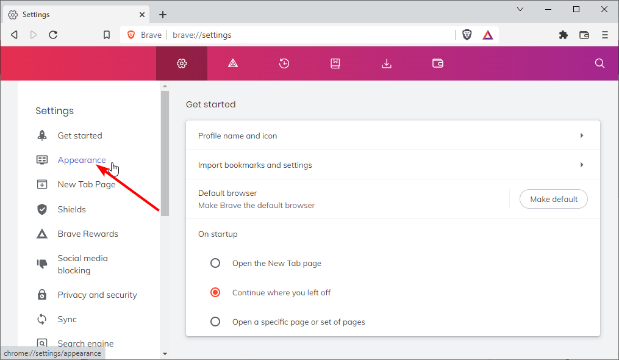Bookmark this page with the bookmark icon
The width and height of the screenshot is (619, 360).
(x=107, y=35)
